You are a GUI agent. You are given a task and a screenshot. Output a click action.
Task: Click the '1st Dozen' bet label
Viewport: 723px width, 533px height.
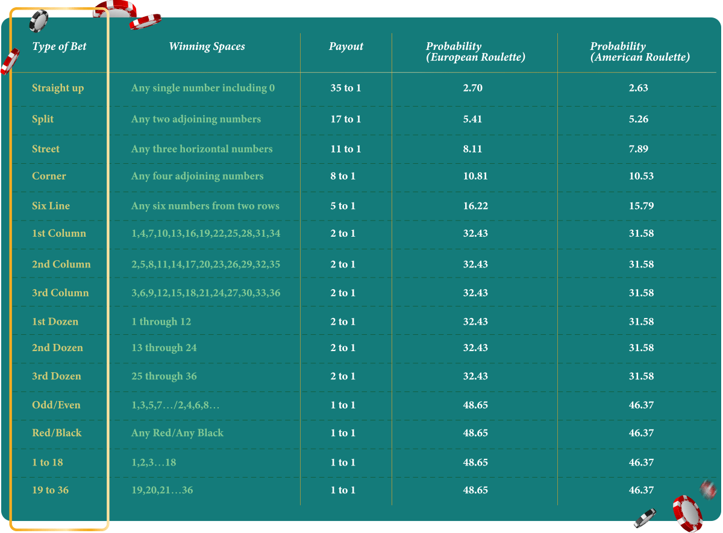55,322
